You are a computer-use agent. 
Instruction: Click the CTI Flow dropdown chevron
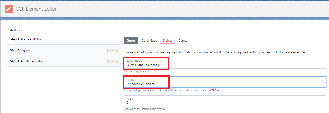(322, 82)
